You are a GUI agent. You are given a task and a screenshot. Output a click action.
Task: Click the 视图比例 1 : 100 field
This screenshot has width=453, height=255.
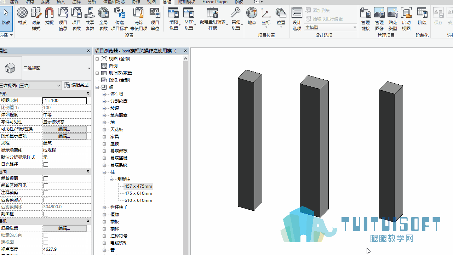[x=64, y=101]
